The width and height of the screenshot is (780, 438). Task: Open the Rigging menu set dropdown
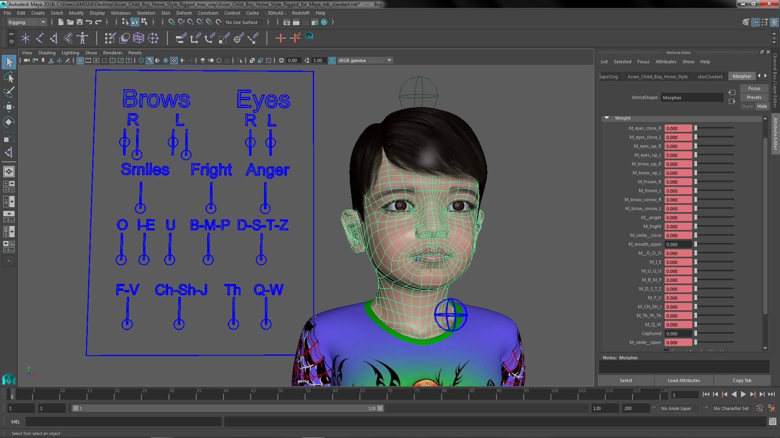pos(27,22)
